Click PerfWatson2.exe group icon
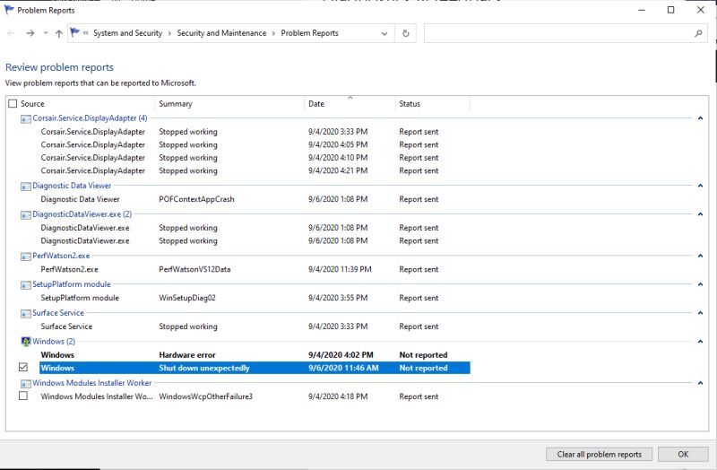 click(26, 257)
